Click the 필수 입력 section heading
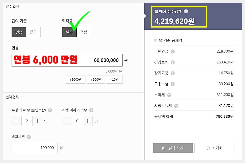 (12, 7)
